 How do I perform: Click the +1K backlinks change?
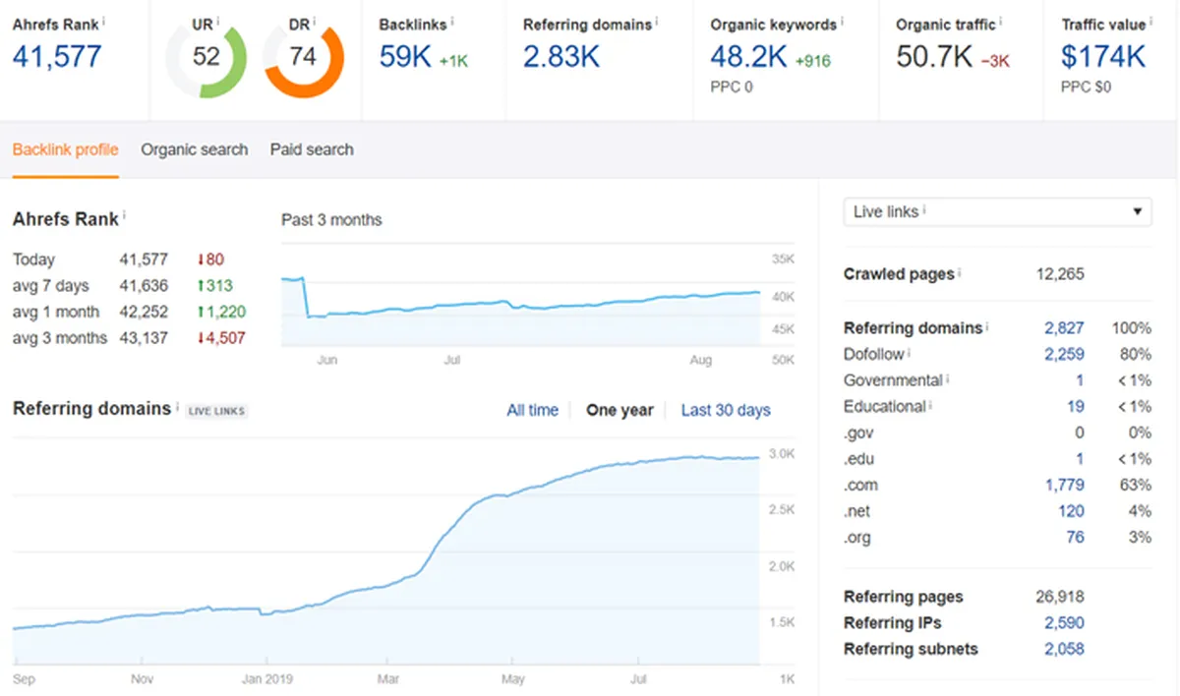tap(453, 61)
